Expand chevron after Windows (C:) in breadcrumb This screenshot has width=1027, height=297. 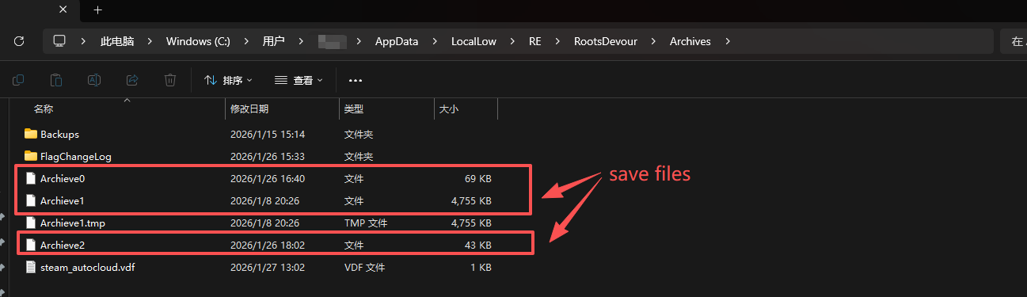pyautogui.click(x=247, y=41)
